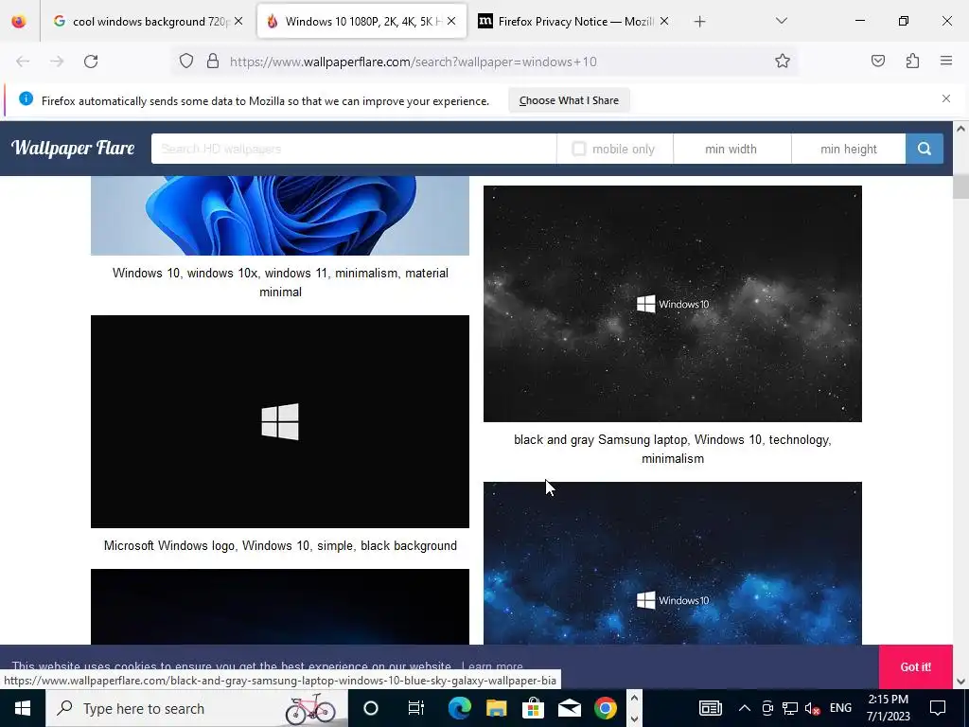Open black and gray Samsung laptop caption
This screenshot has height=727, width=969.
point(673,450)
